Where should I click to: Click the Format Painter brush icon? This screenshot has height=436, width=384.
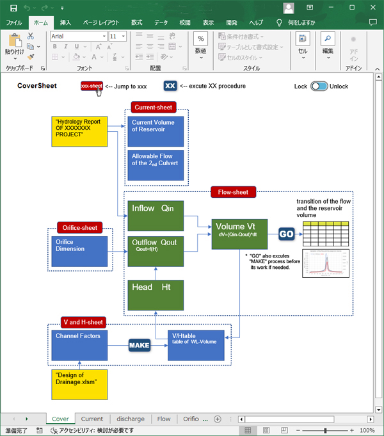pos(31,57)
